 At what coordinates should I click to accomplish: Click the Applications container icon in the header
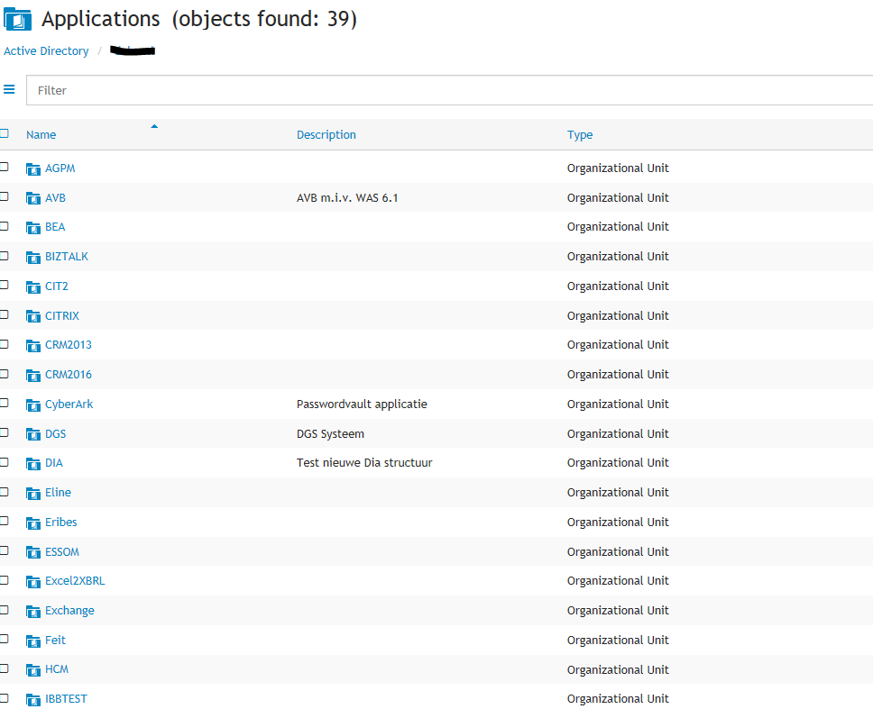(x=17, y=19)
